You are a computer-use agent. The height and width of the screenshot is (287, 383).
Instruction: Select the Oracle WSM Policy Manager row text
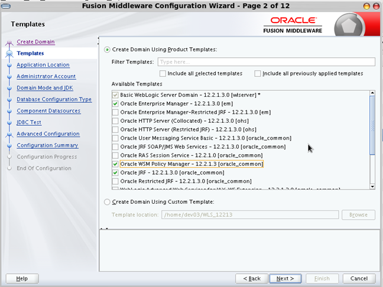click(191, 164)
